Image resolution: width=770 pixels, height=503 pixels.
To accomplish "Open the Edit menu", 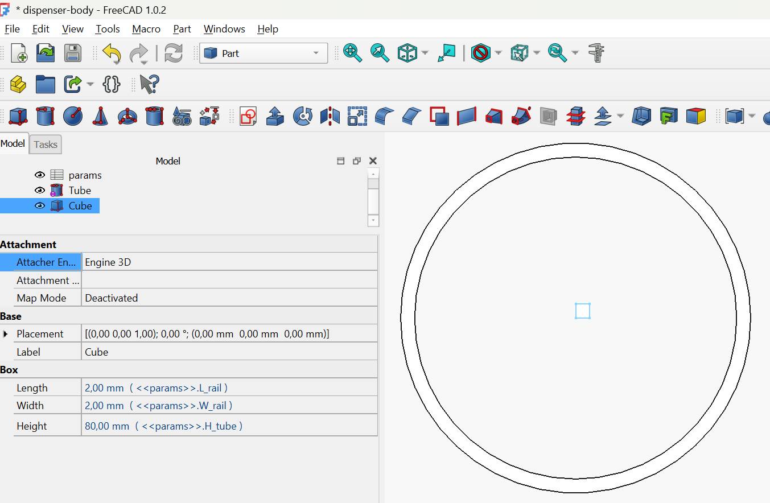I will click(41, 29).
